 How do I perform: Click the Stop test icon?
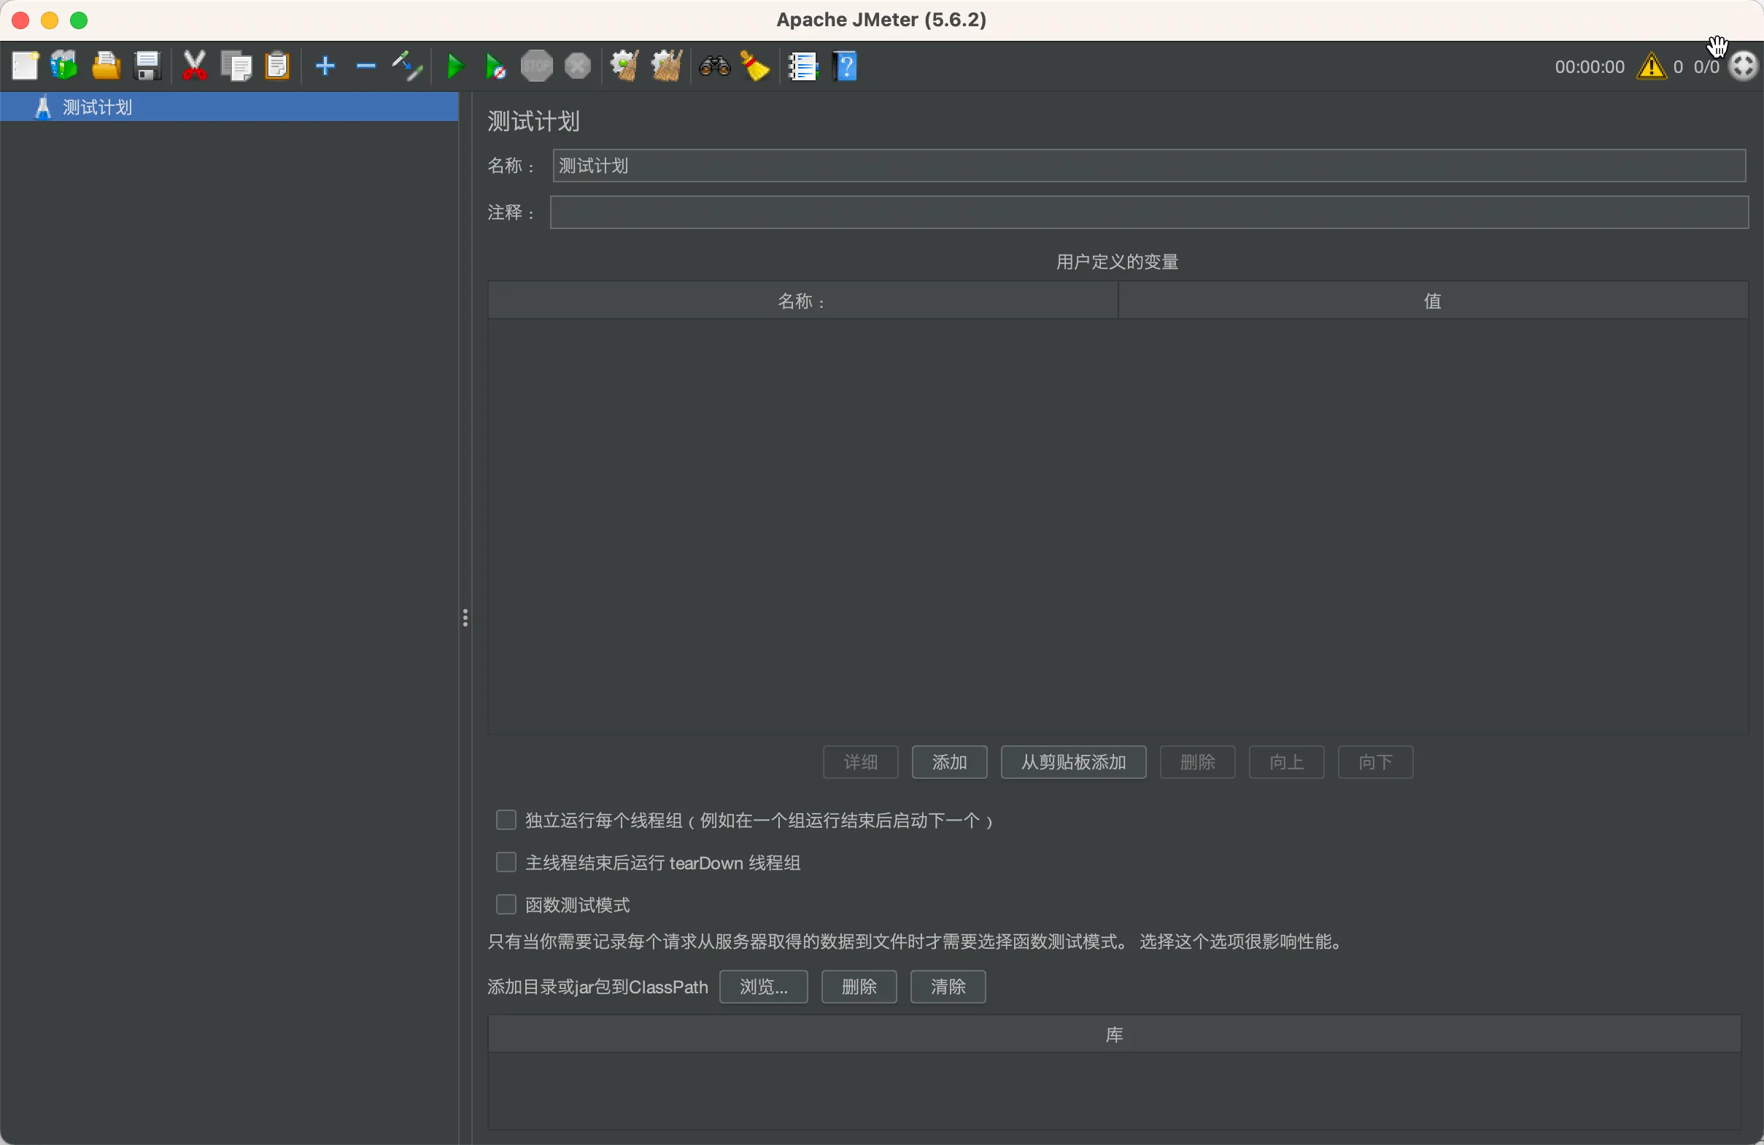(537, 66)
